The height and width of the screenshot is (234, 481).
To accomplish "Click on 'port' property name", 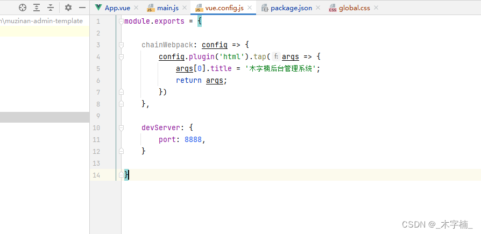I will click(167, 139).
